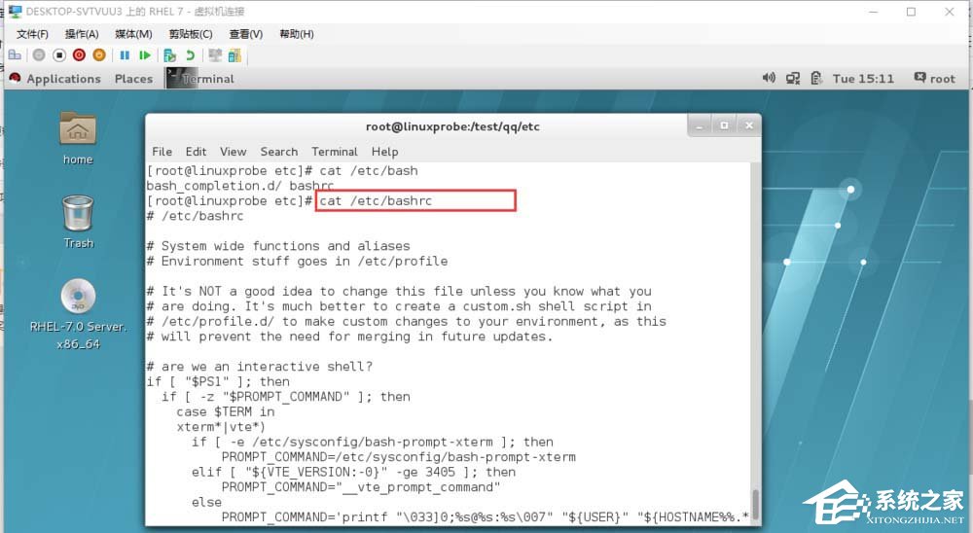This screenshot has height=533, width=973.
Task: Expand the Applications menu
Action: [55, 79]
